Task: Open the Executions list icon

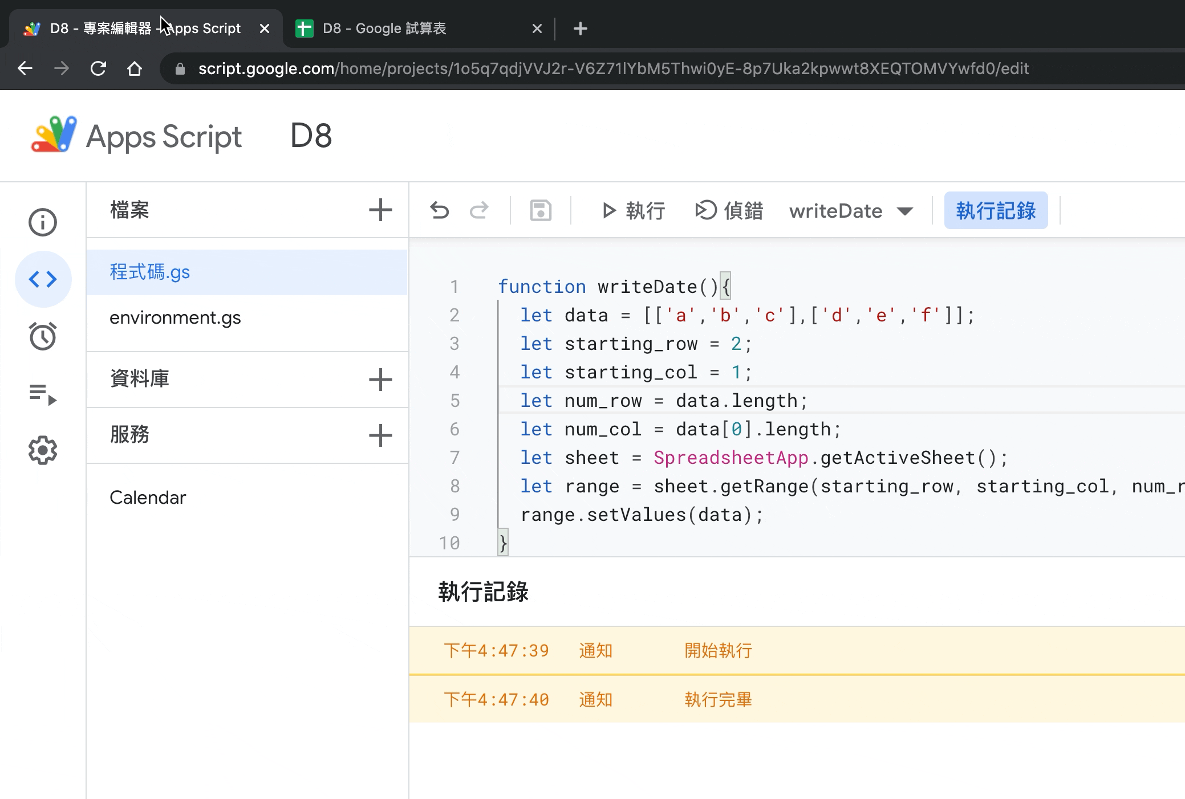Action: 43,394
